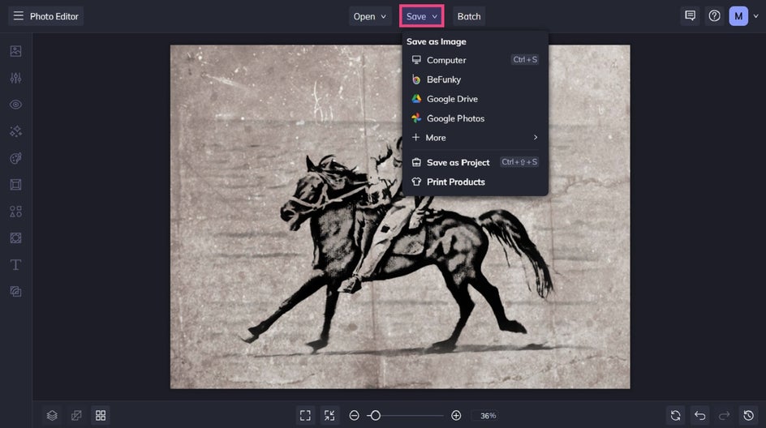Image resolution: width=766 pixels, height=428 pixels.
Task: Open the grid view icon
Action: click(x=101, y=415)
